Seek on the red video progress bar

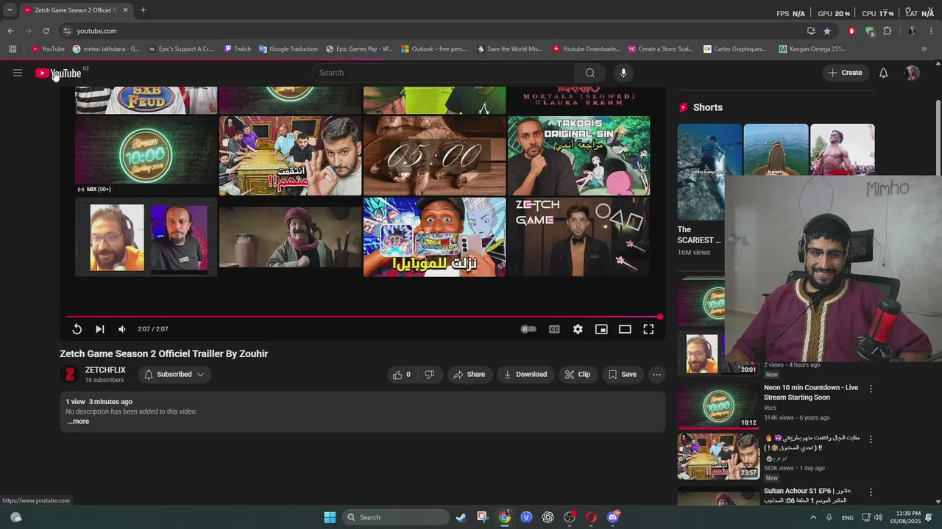click(364, 317)
